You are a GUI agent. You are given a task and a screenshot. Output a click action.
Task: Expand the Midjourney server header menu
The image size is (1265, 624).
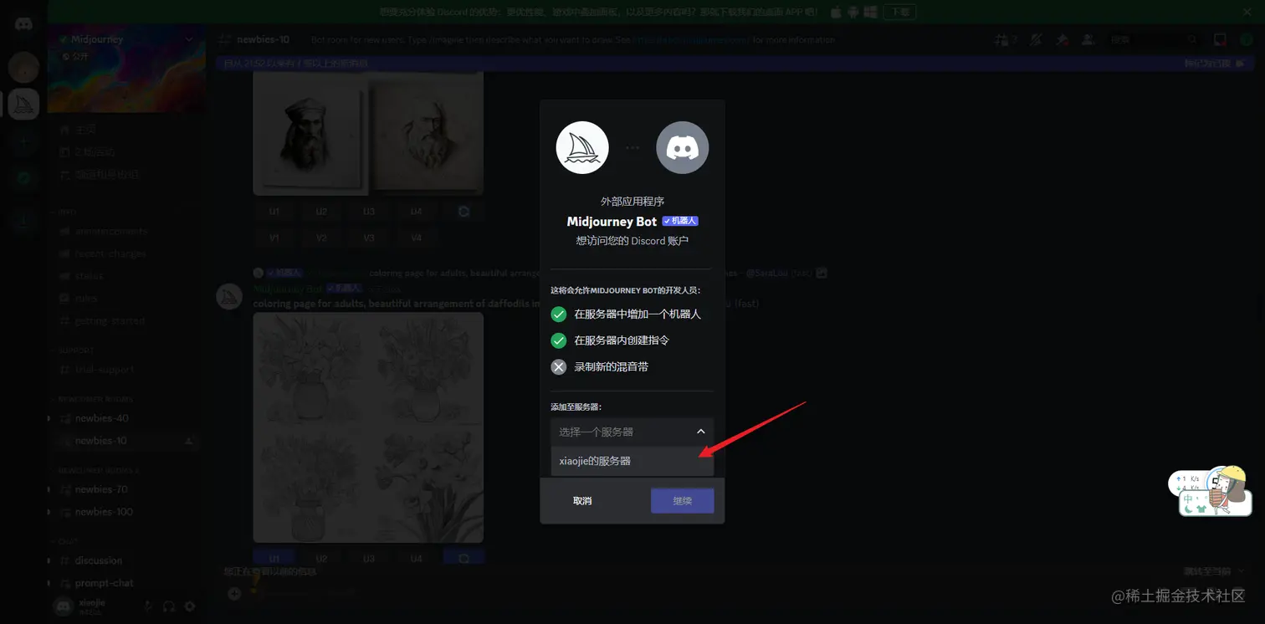point(189,39)
